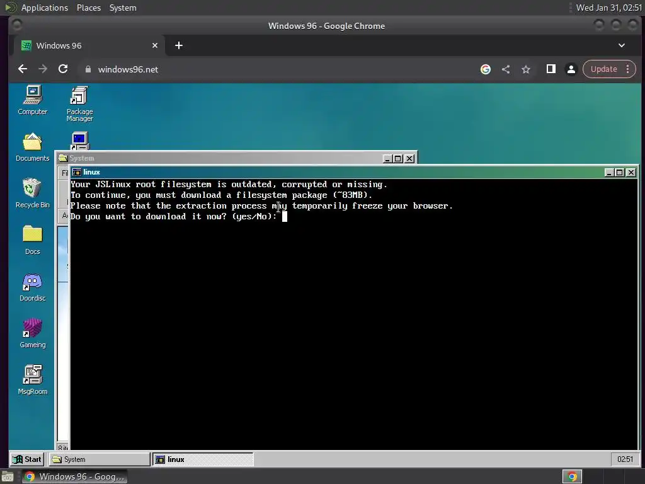Show desktop icon in bottom panel
This screenshot has height=484, width=645.
pos(8,476)
